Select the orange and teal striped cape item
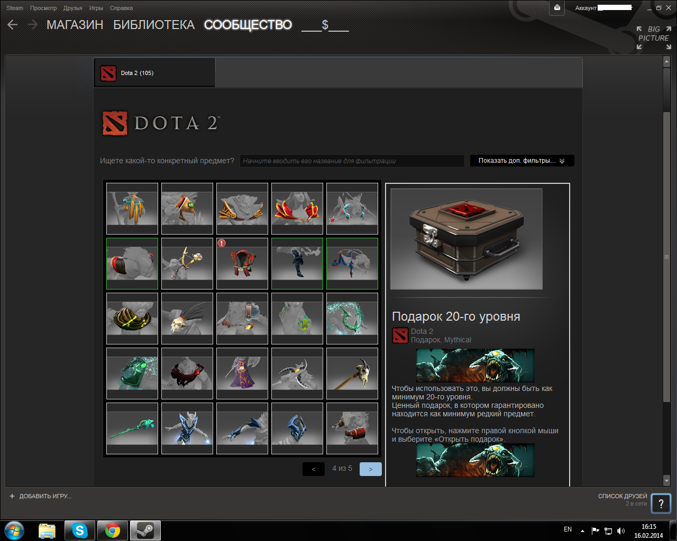677x541 pixels. (x=132, y=209)
